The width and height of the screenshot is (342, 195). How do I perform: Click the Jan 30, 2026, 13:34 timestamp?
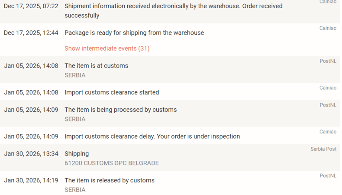pyautogui.click(x=31, y=154)
